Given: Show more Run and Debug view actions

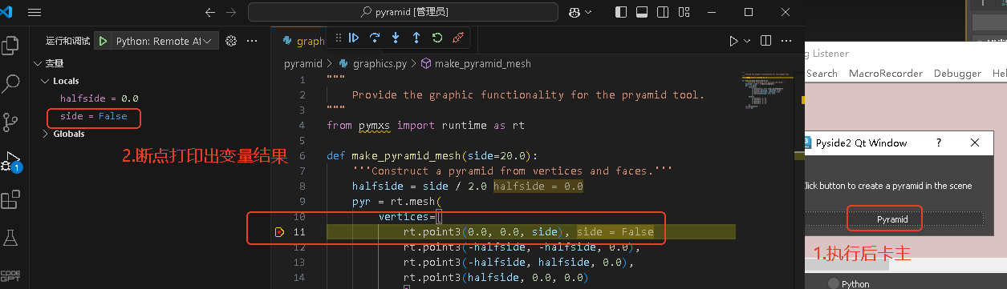Looking at the screenshot, I should click(x=252, y=41).
